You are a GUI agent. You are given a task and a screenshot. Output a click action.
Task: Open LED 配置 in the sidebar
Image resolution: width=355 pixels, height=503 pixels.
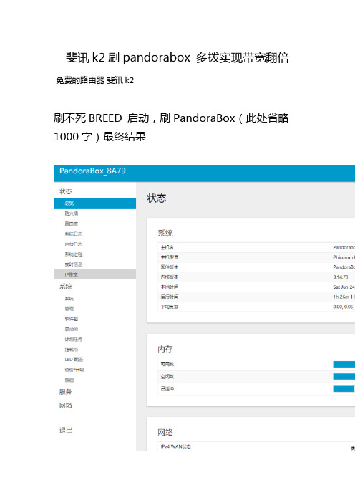(74, 359)
